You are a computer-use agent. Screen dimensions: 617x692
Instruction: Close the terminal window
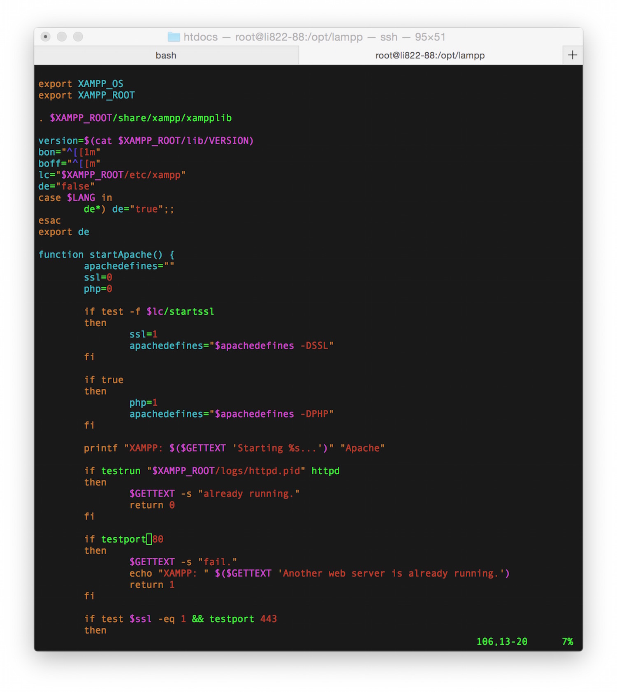46,37
